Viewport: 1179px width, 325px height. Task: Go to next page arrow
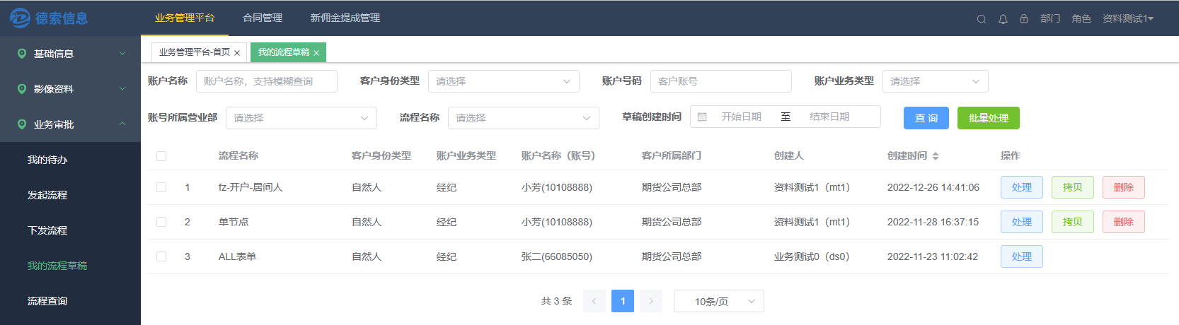pos(651,301)
